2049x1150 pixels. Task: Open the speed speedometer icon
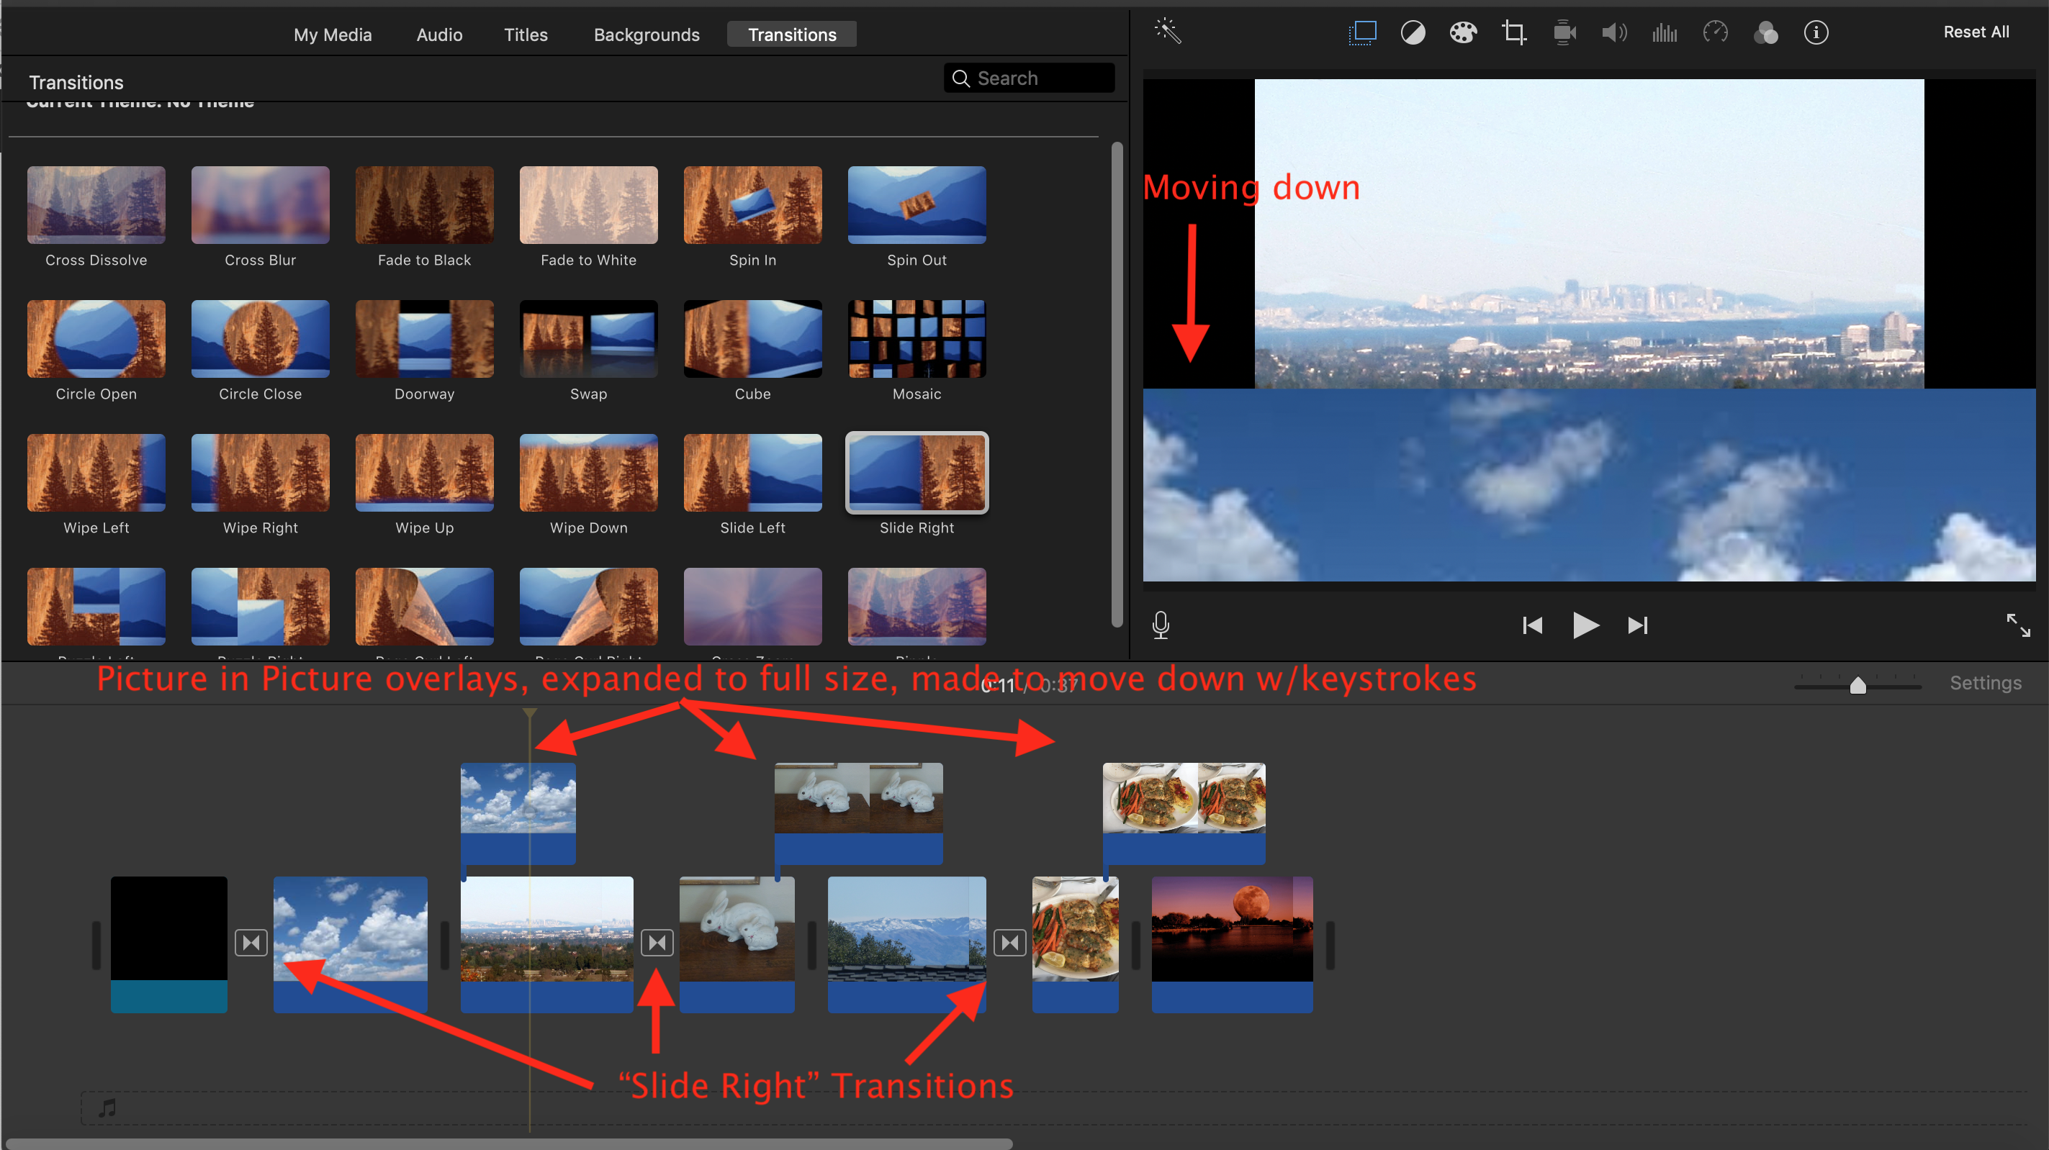pos(1715,32)
